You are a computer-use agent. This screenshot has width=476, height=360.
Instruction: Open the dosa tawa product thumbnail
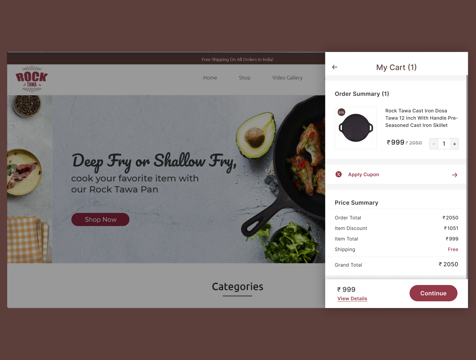tap(356, 128)
